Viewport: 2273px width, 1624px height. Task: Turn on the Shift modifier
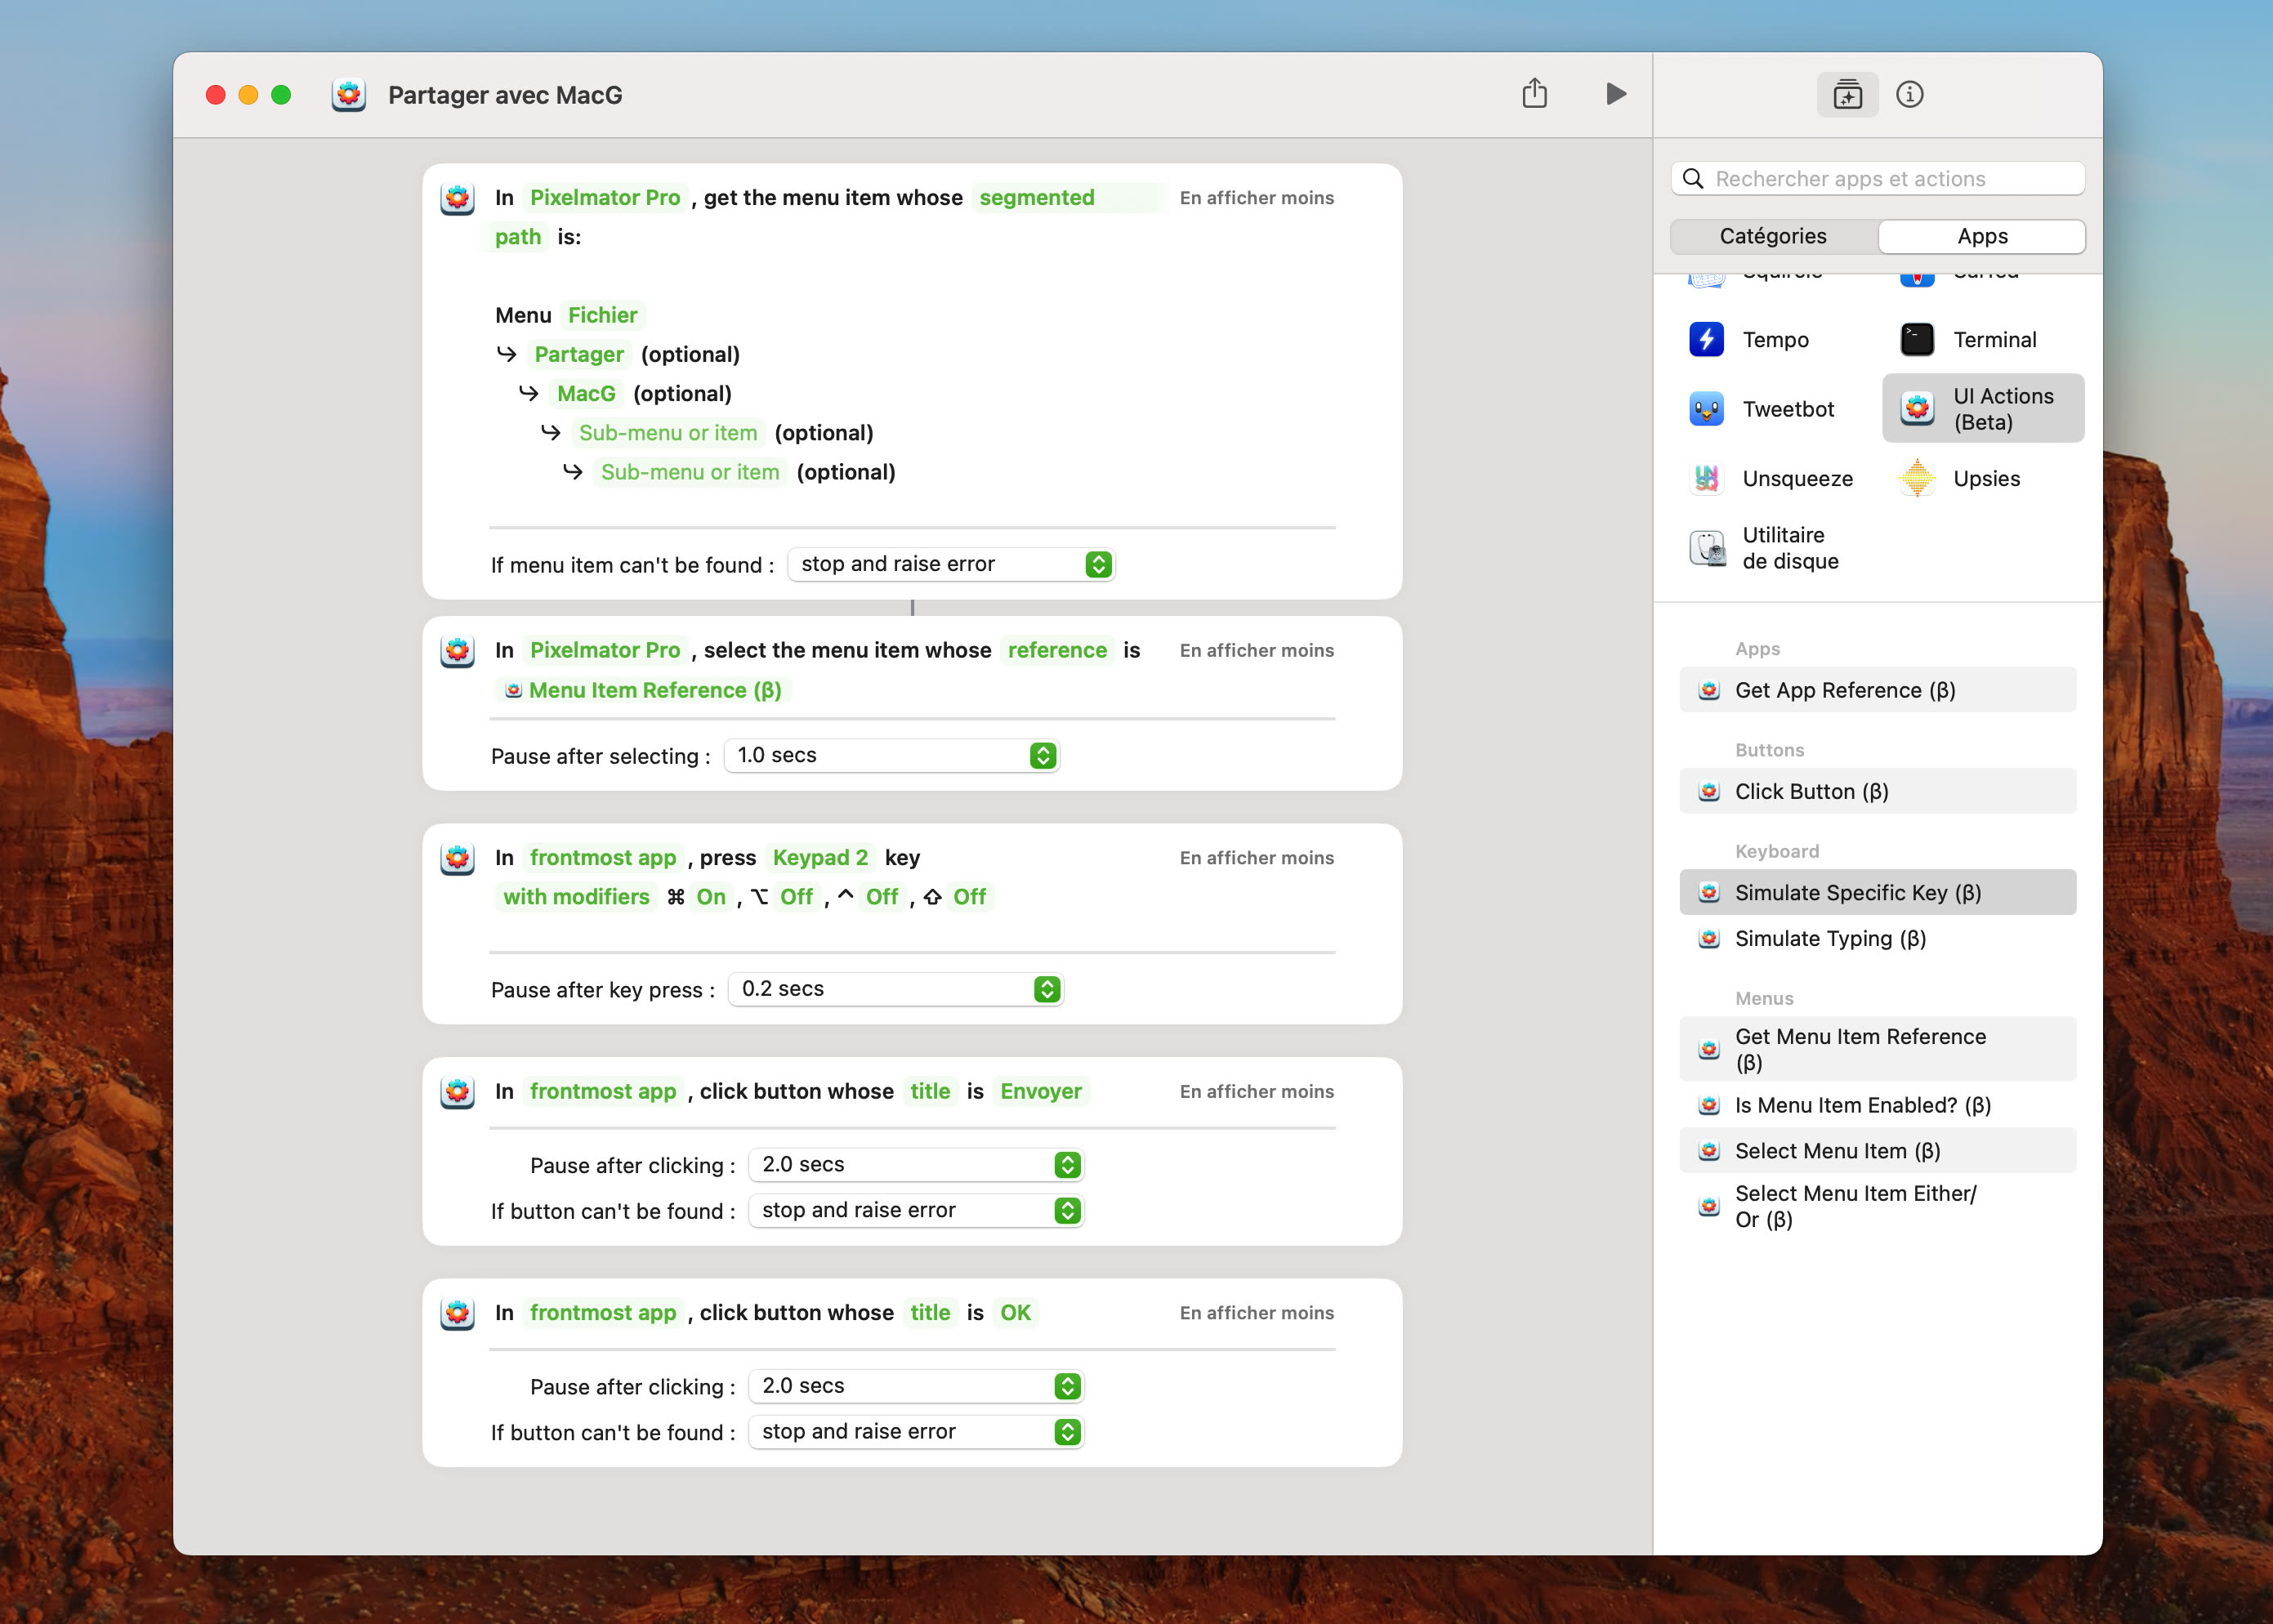969,897
